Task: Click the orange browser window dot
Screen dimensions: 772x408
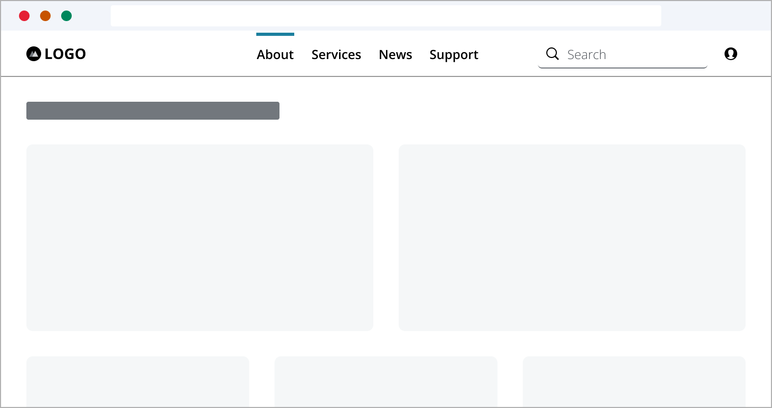Action: point(45,16)
